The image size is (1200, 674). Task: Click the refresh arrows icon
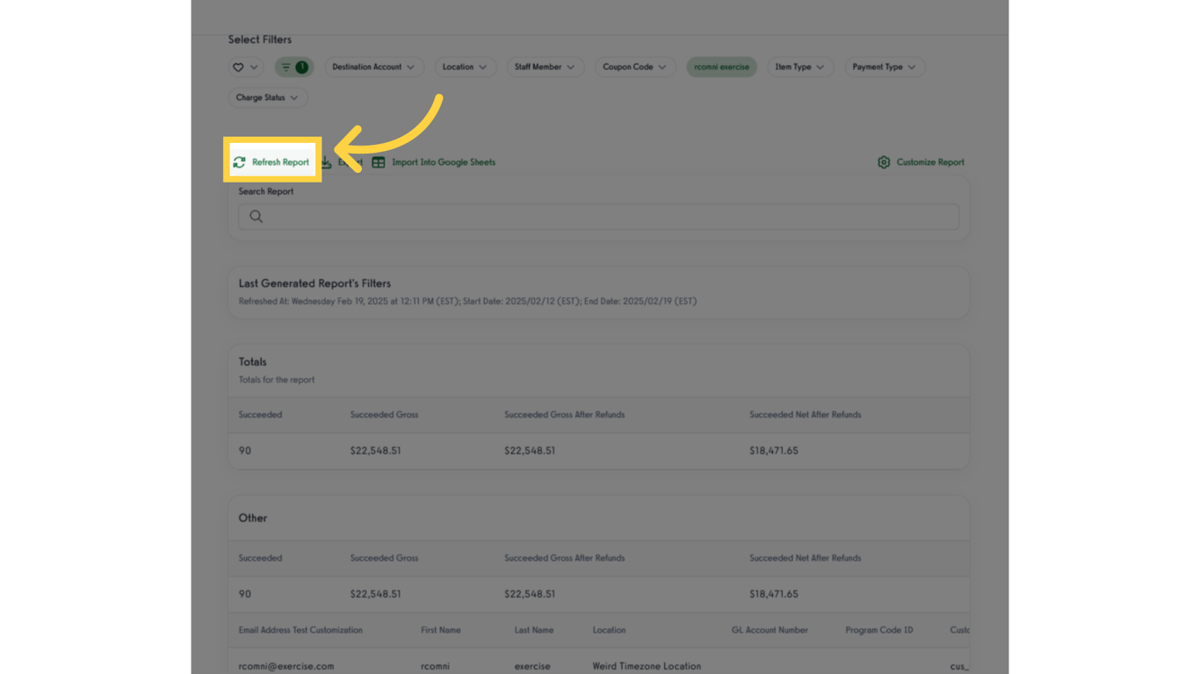click(239, 162)
